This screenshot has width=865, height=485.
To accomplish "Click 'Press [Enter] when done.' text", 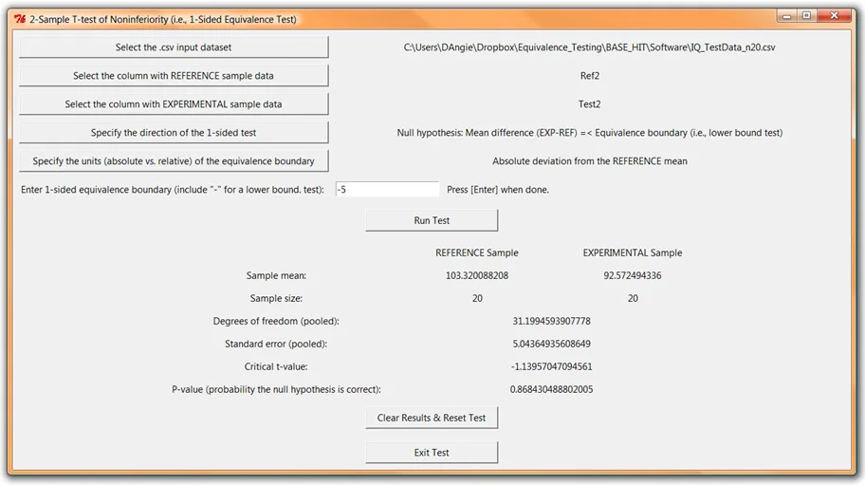I will [x=498, y=189].
